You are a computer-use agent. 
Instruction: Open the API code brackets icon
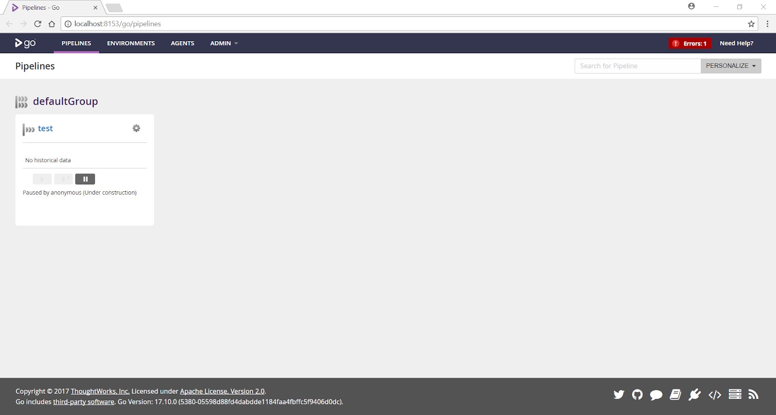(715, 395)
